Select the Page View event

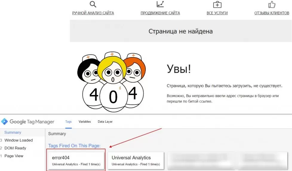pyautogui.click(x=14, y=156)
